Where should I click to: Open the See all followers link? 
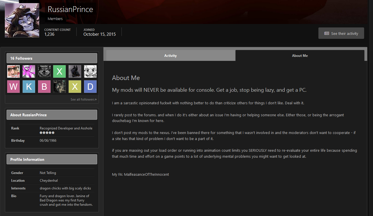pyautogui.click(x=83, y=99)
